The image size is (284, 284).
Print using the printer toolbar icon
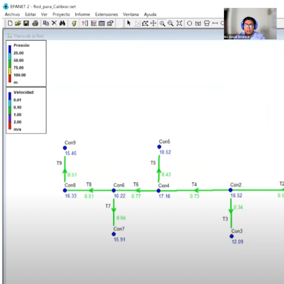35,23
